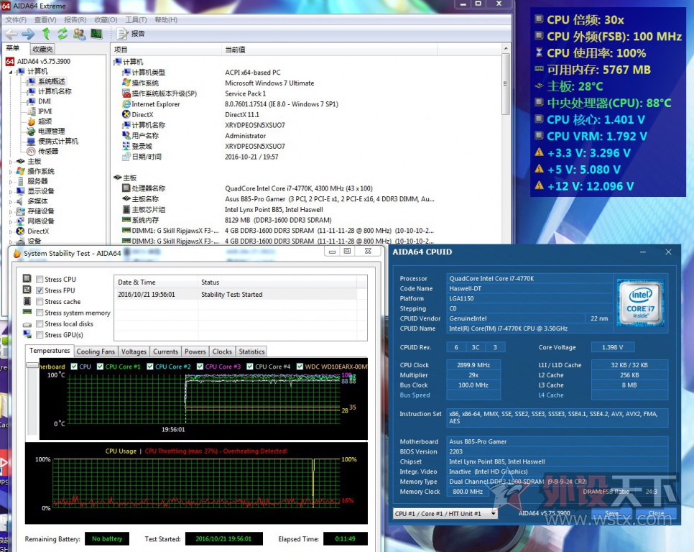Click the 操作系统 Windows flag row icon

point(126,83)
